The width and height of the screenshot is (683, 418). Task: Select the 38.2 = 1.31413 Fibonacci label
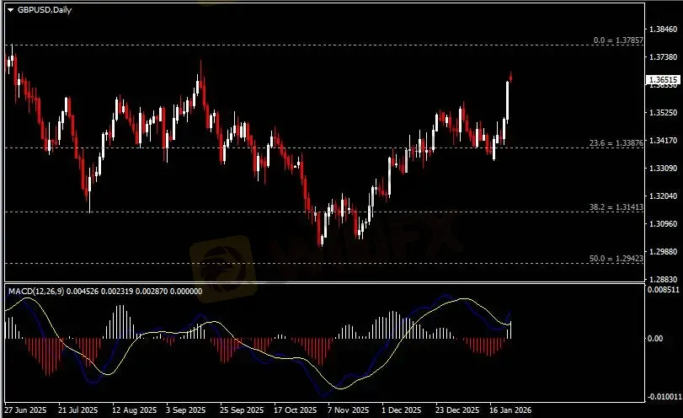pos(616,207)
